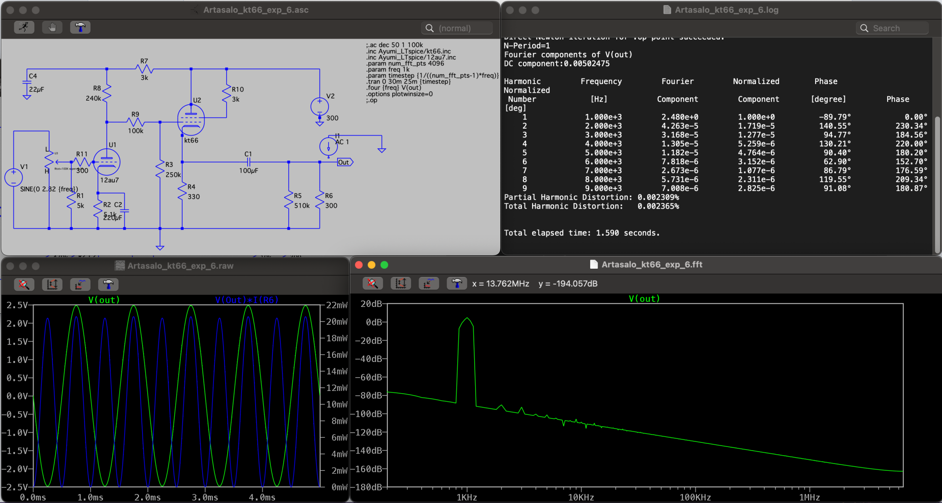The width and height of the screenshot is (942, 503).
Task: Run the simulation in the schematic window
Action: [24, 28]
